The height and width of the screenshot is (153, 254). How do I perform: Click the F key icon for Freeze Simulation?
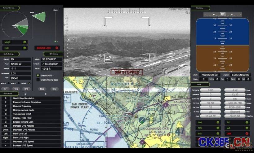6,102
